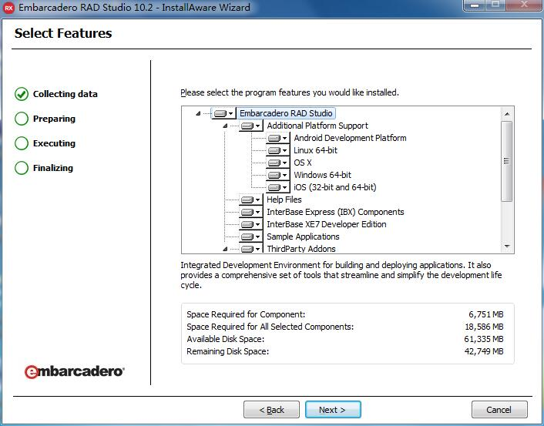This screenshot has height=426, width=544.
Task: Open install-state dropdown for ThirdParty Addons
Action: pyautogui.click(x=251, y=249)
